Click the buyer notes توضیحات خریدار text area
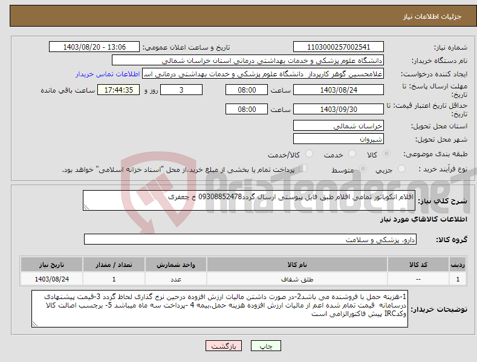This screenshot has width=477, height=362. pyautogui.click(x=219, y=309)
